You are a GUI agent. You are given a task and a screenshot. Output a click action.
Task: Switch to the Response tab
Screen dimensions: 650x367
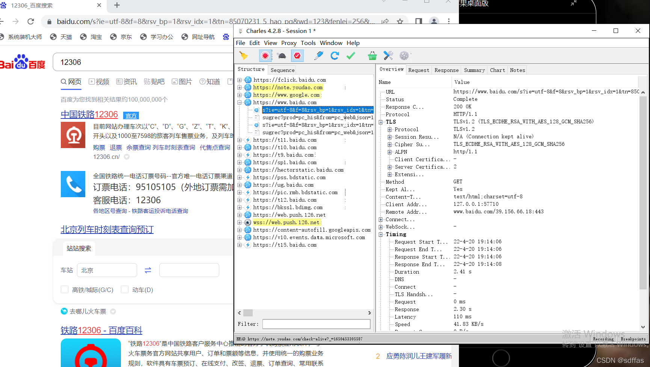pos(446,70)
